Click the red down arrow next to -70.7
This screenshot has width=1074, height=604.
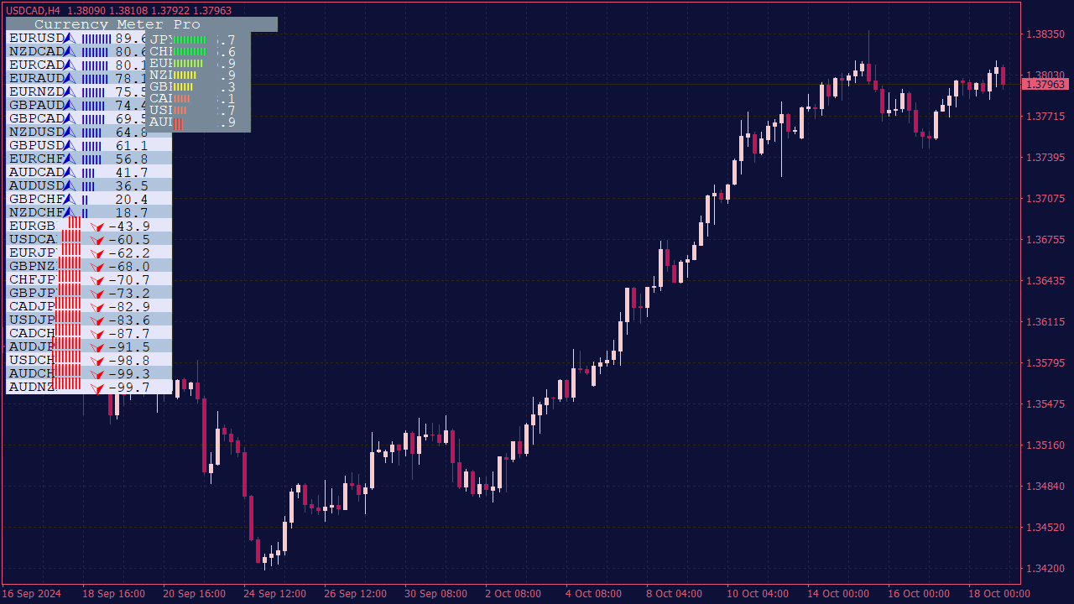tap(97, 281)
